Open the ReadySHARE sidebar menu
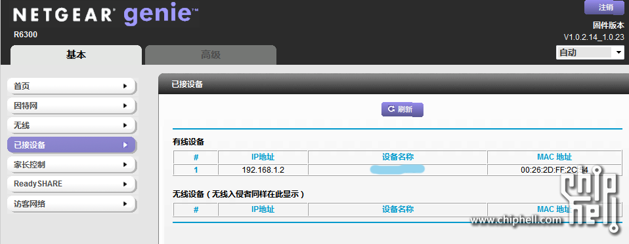This screenshot has width=629, height=244. click(x=72, y=184)
